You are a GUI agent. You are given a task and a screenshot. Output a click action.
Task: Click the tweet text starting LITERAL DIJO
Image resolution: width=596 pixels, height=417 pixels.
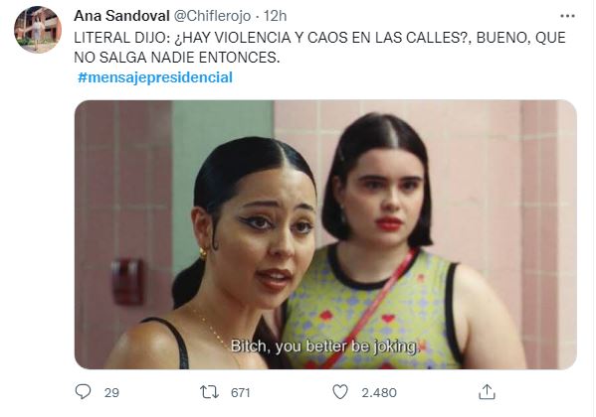pyautogui.click(x=319, y=48)
